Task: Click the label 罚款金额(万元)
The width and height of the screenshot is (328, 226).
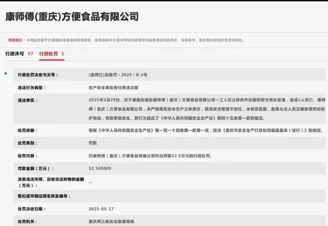Action: point(36,169)
